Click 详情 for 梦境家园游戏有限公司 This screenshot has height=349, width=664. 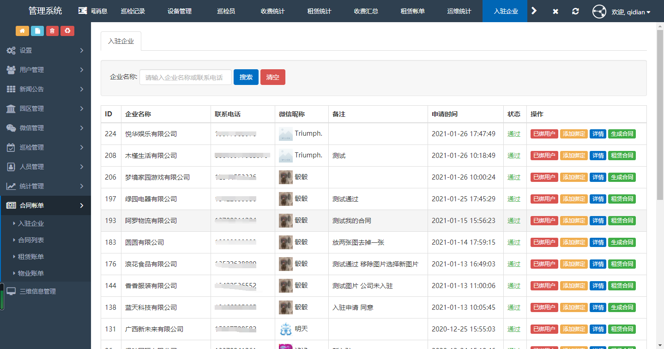point(598,177)
